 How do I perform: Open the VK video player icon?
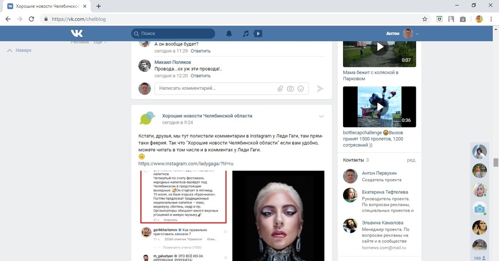coord(258,34)
